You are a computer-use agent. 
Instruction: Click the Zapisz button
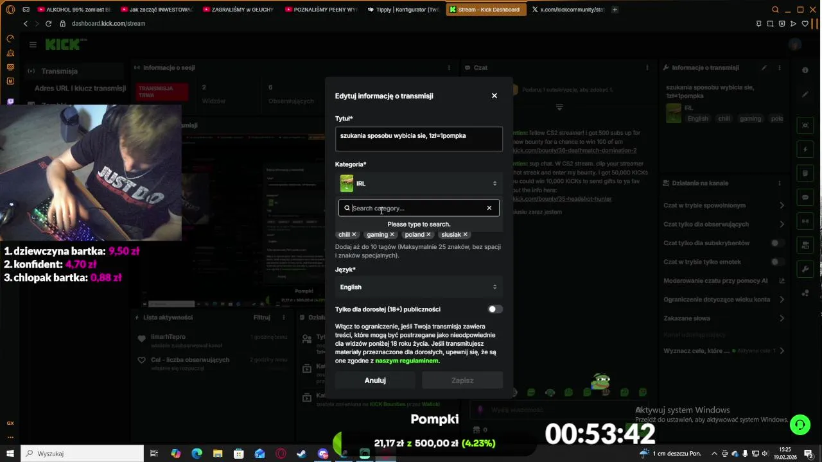462,381
